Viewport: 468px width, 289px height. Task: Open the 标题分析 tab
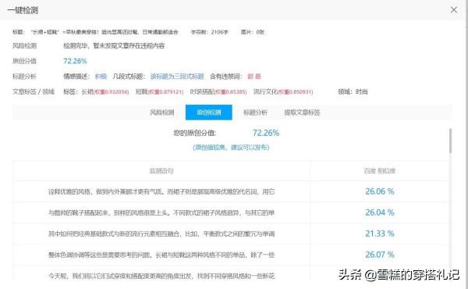click(256, 112)
